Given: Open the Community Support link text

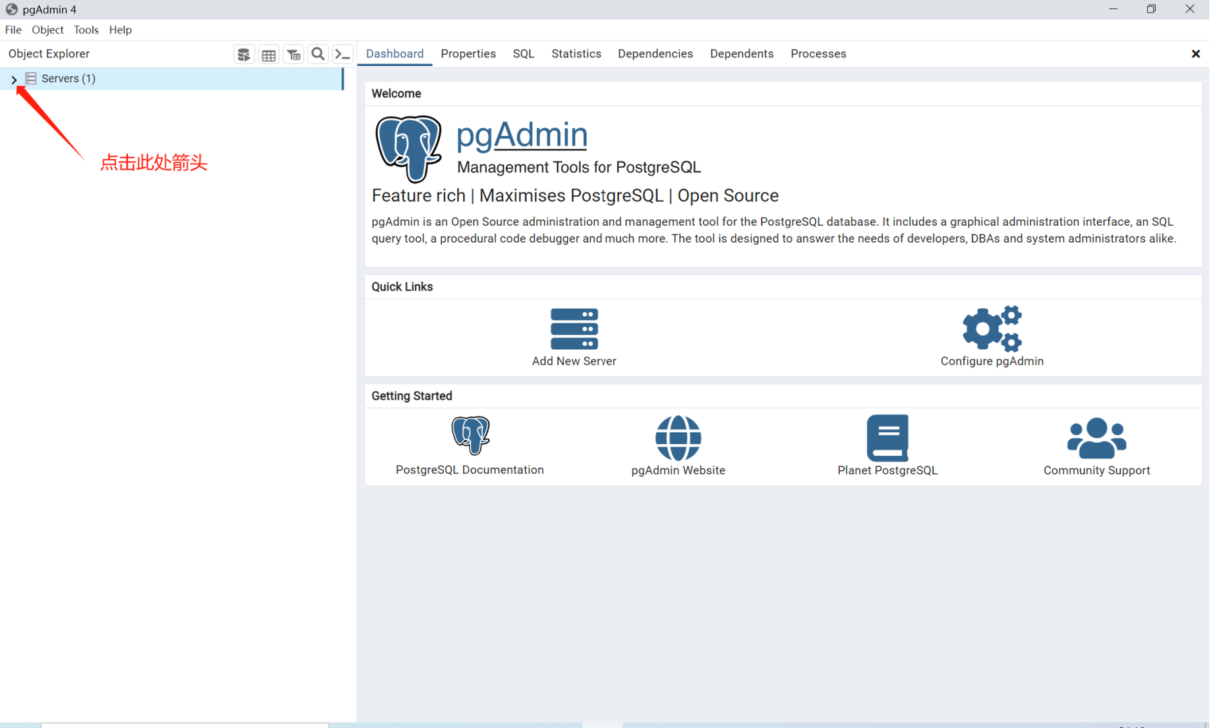Looking at the screenshot, I should click(x=1097, y=471).
